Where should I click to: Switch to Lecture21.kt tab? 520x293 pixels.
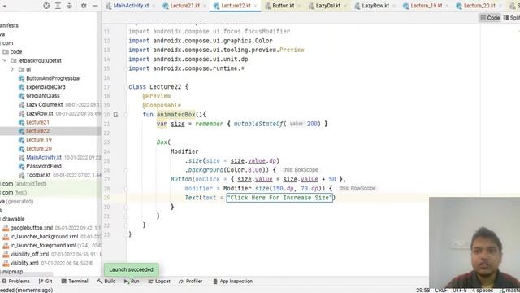pyautogui.click(x=185, y=6)
